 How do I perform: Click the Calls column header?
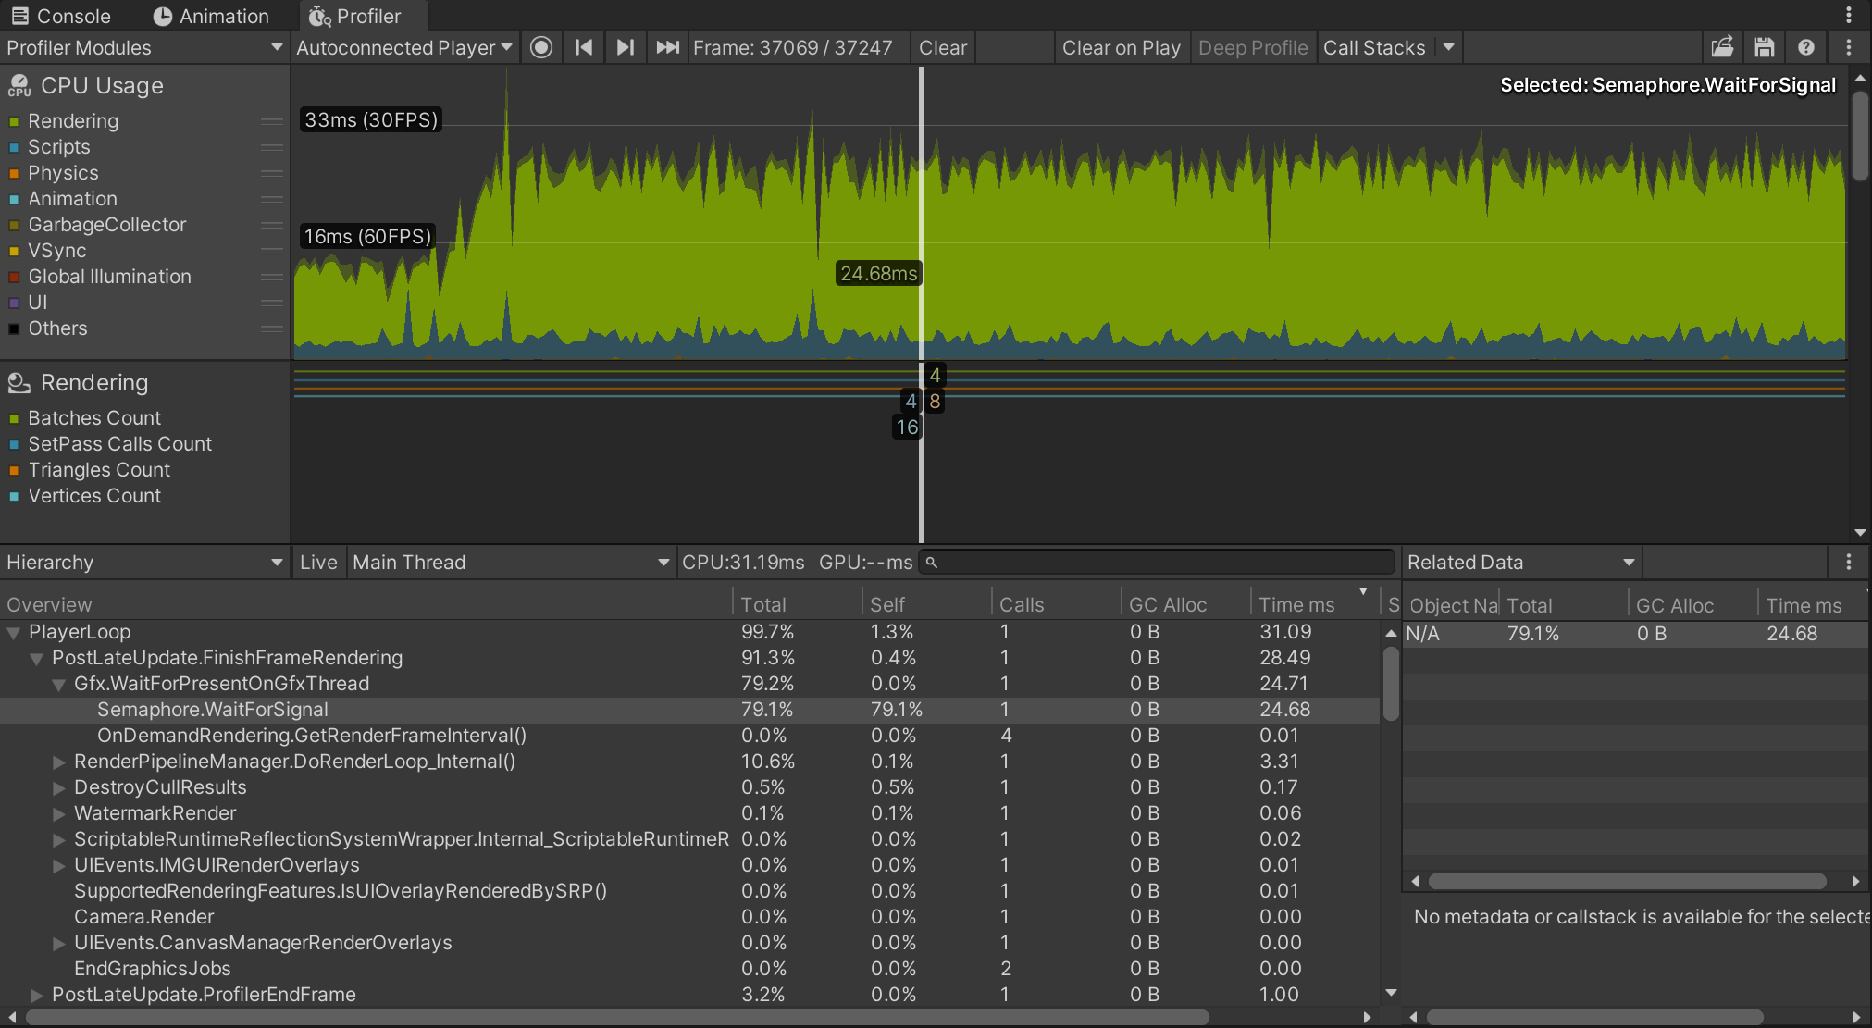[1056, 604]
